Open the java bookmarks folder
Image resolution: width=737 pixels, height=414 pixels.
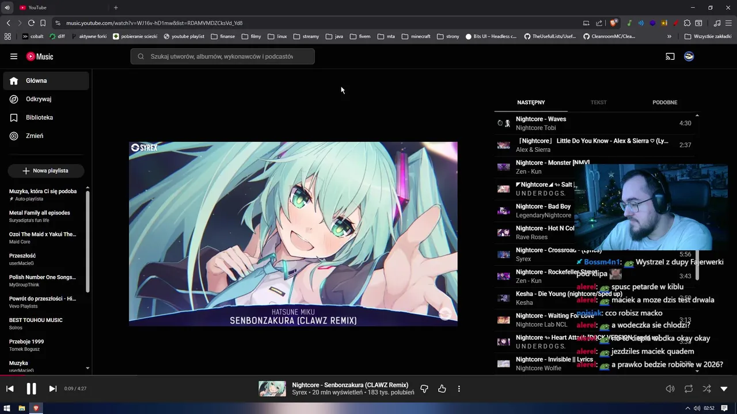point(334,36)
